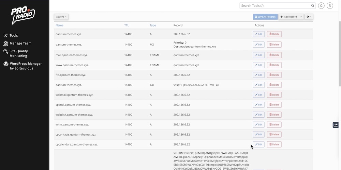Click the Add Record button

click(x=288, y=17)
